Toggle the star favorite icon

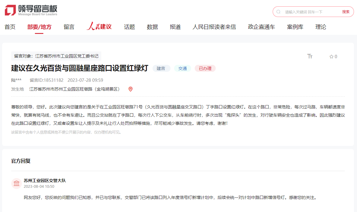click(x=331, y=57)
